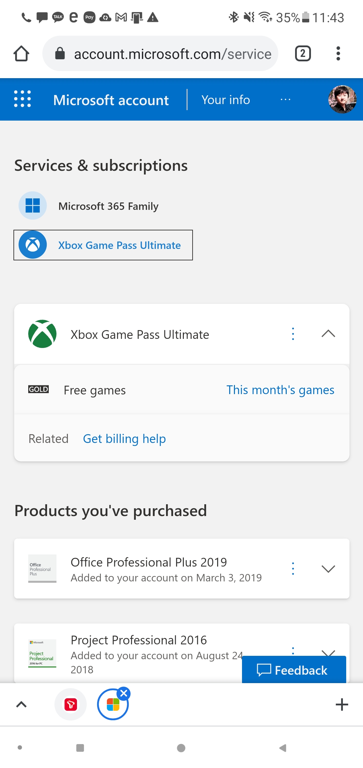Viewport: 363px width, 768px height.
Task: Open the Feedback button
Action: coord(294,670)
